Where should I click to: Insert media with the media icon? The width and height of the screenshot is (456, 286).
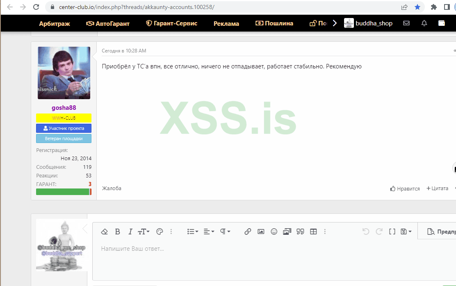(x=287, y=232)
